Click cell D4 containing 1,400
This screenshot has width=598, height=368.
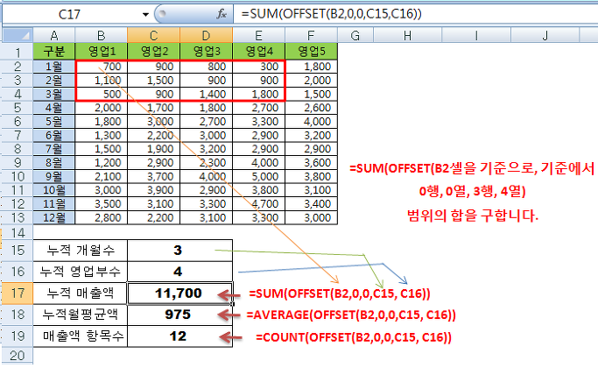(206, 94)
